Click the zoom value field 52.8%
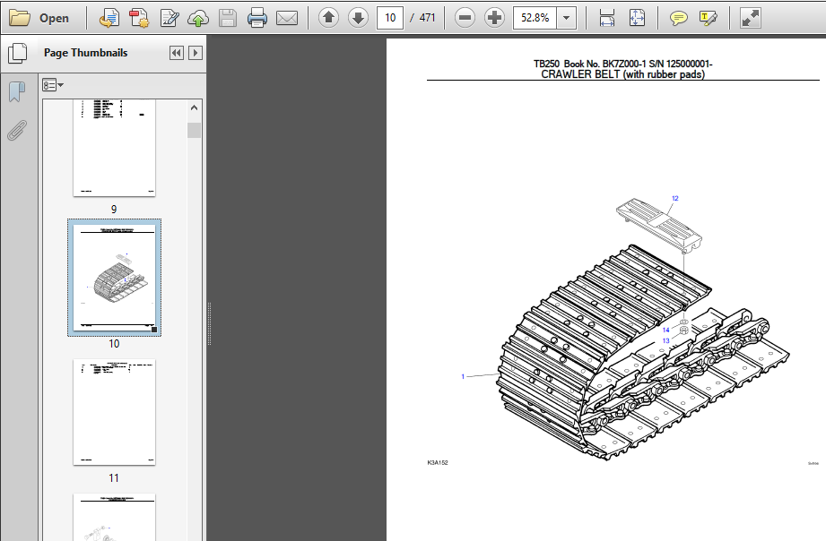Screen dimensions: 826x541 click(x=535, y=18)
